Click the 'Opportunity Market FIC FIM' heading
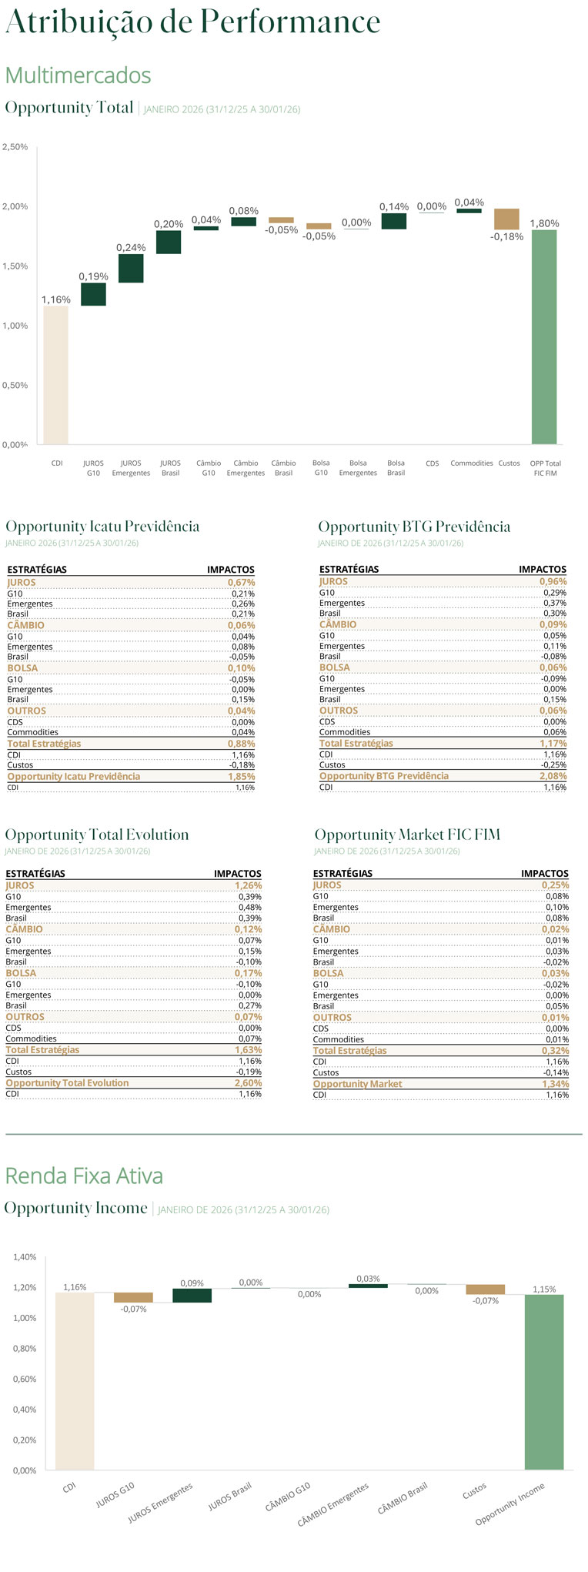The image size is (588, 1572). pos(407,834)
